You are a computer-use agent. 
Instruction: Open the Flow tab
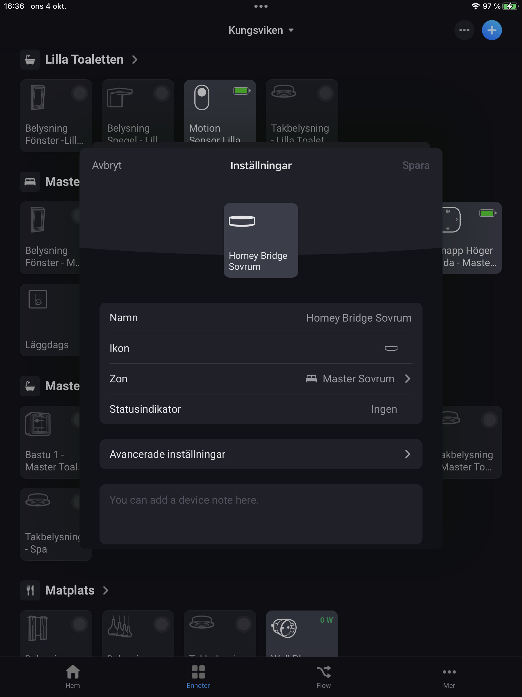324,677
